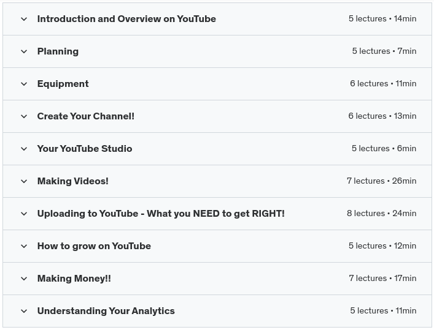434x330 pixels.
Task: Click the chevron beside Uploading to YouTube section
Action: click(24, 214)
